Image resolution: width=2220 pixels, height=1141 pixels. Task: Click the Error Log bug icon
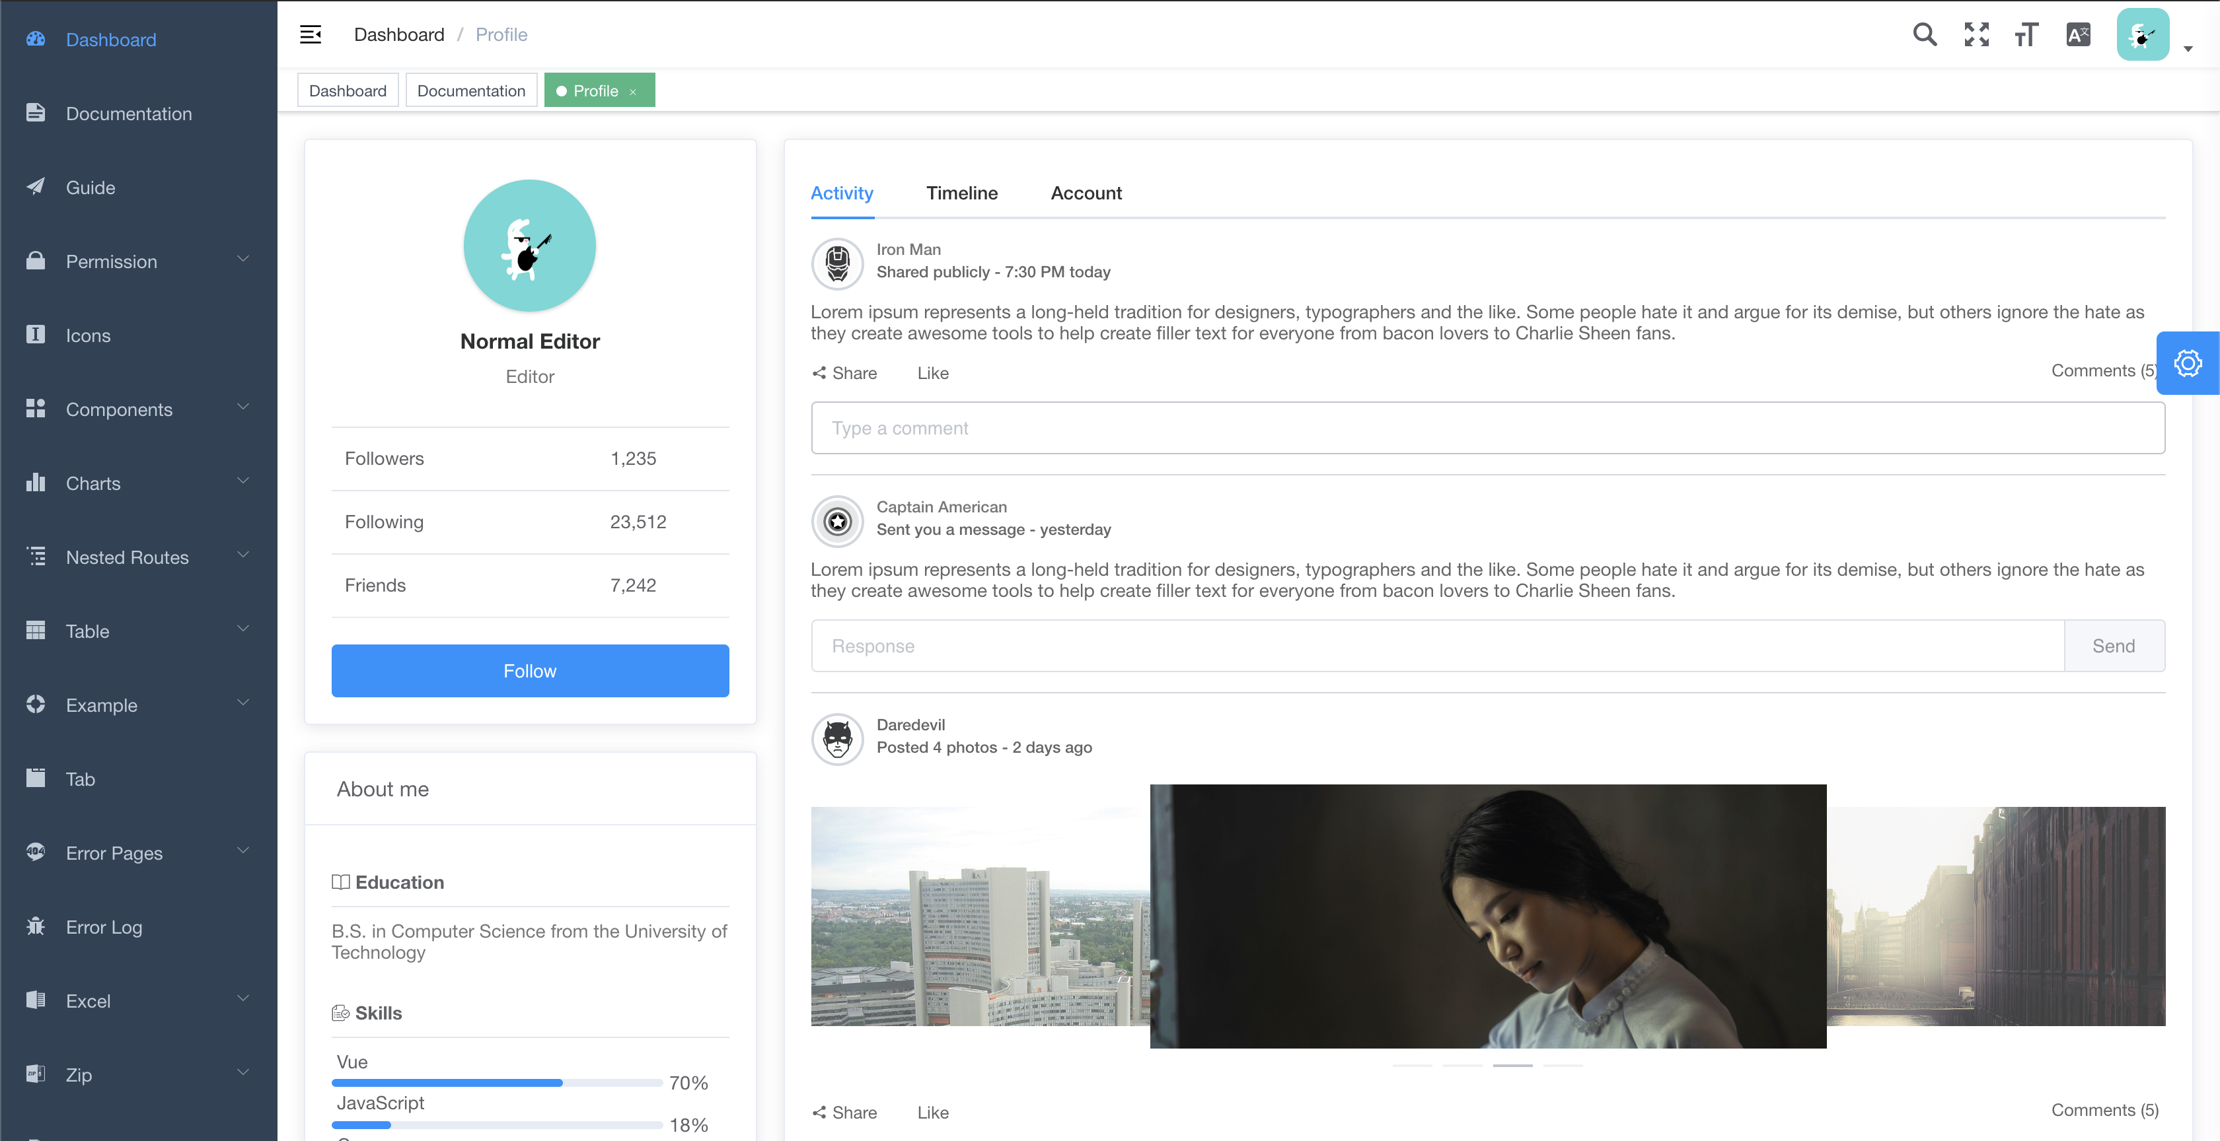point(35,926)
